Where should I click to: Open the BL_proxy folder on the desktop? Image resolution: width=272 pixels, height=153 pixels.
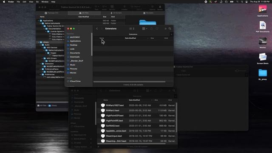[263, 74]
